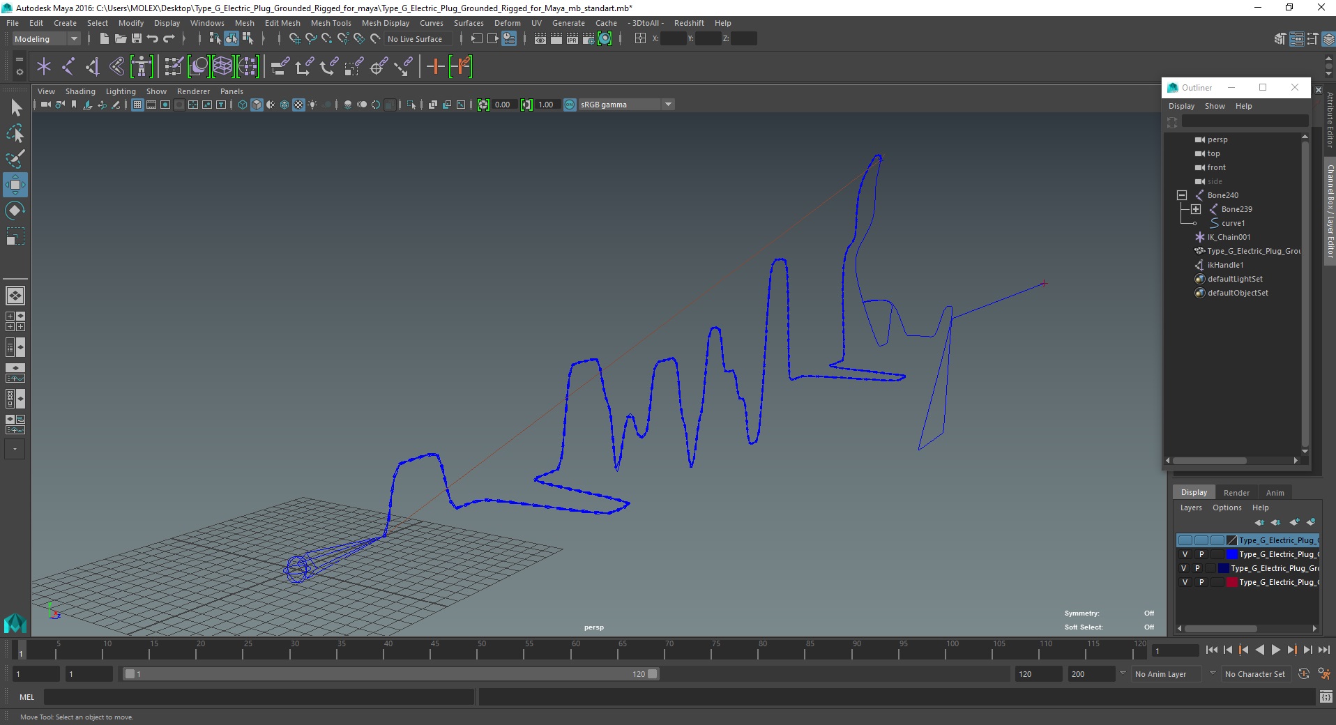Toggle viewport grid display icon
This screenshot has height=725, width=1336.
pos(137,105)
